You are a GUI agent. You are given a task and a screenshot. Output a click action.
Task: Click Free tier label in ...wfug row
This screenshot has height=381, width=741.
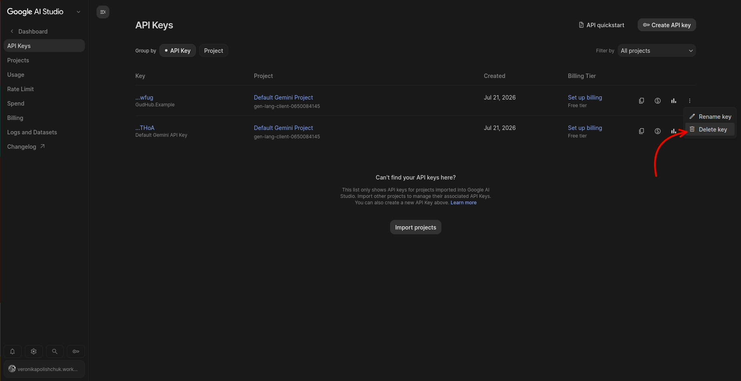click(x=577, y=106)
